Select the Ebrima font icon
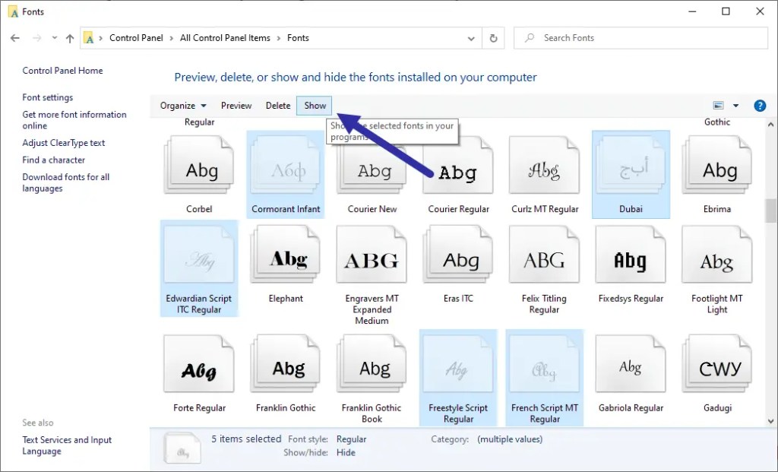This screenshot has width=778, height=472. pyautogui.click(x=717, y=165)
